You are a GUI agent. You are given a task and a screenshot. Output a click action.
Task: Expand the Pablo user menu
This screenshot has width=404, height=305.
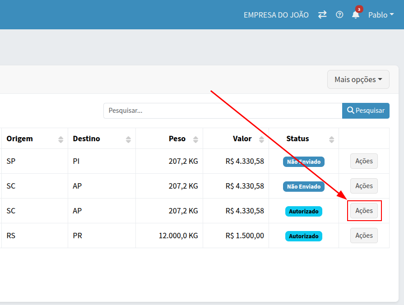[x=381, y=15]
